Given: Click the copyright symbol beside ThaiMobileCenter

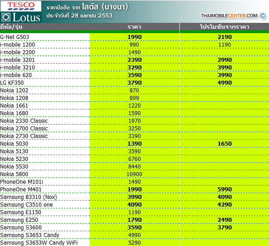Looking at the screenshot, I should coord(263,16).
